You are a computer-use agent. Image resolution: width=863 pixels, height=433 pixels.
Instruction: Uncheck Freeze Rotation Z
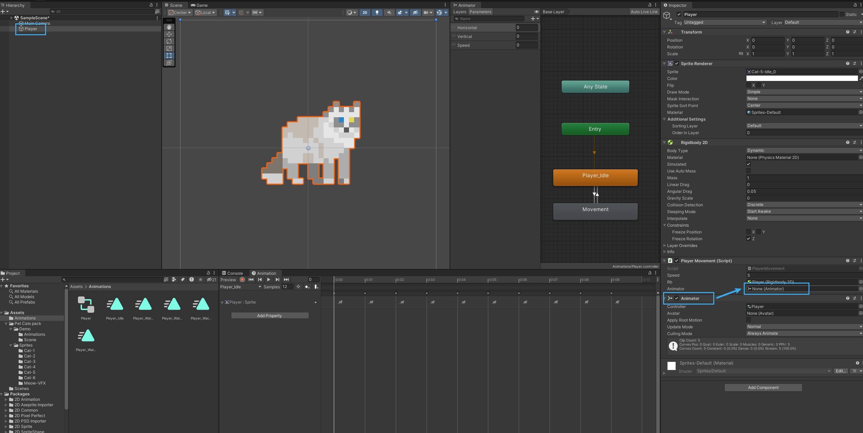pyautogui.click(x=748, y=239)
